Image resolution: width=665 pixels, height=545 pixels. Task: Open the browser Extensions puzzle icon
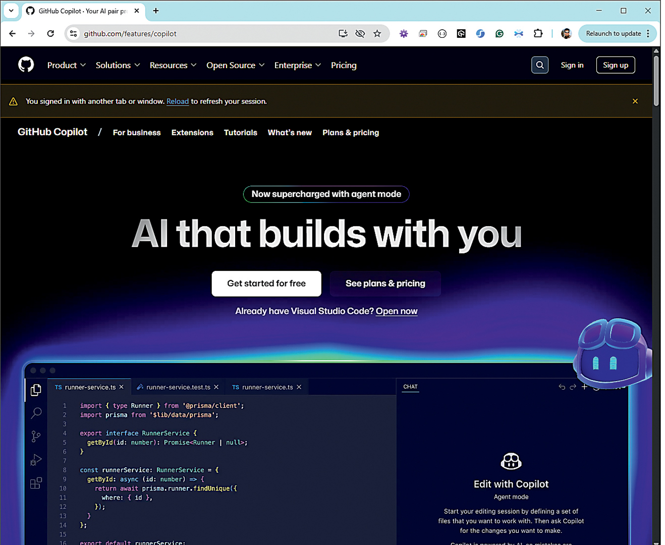click(x=538, y=34)
